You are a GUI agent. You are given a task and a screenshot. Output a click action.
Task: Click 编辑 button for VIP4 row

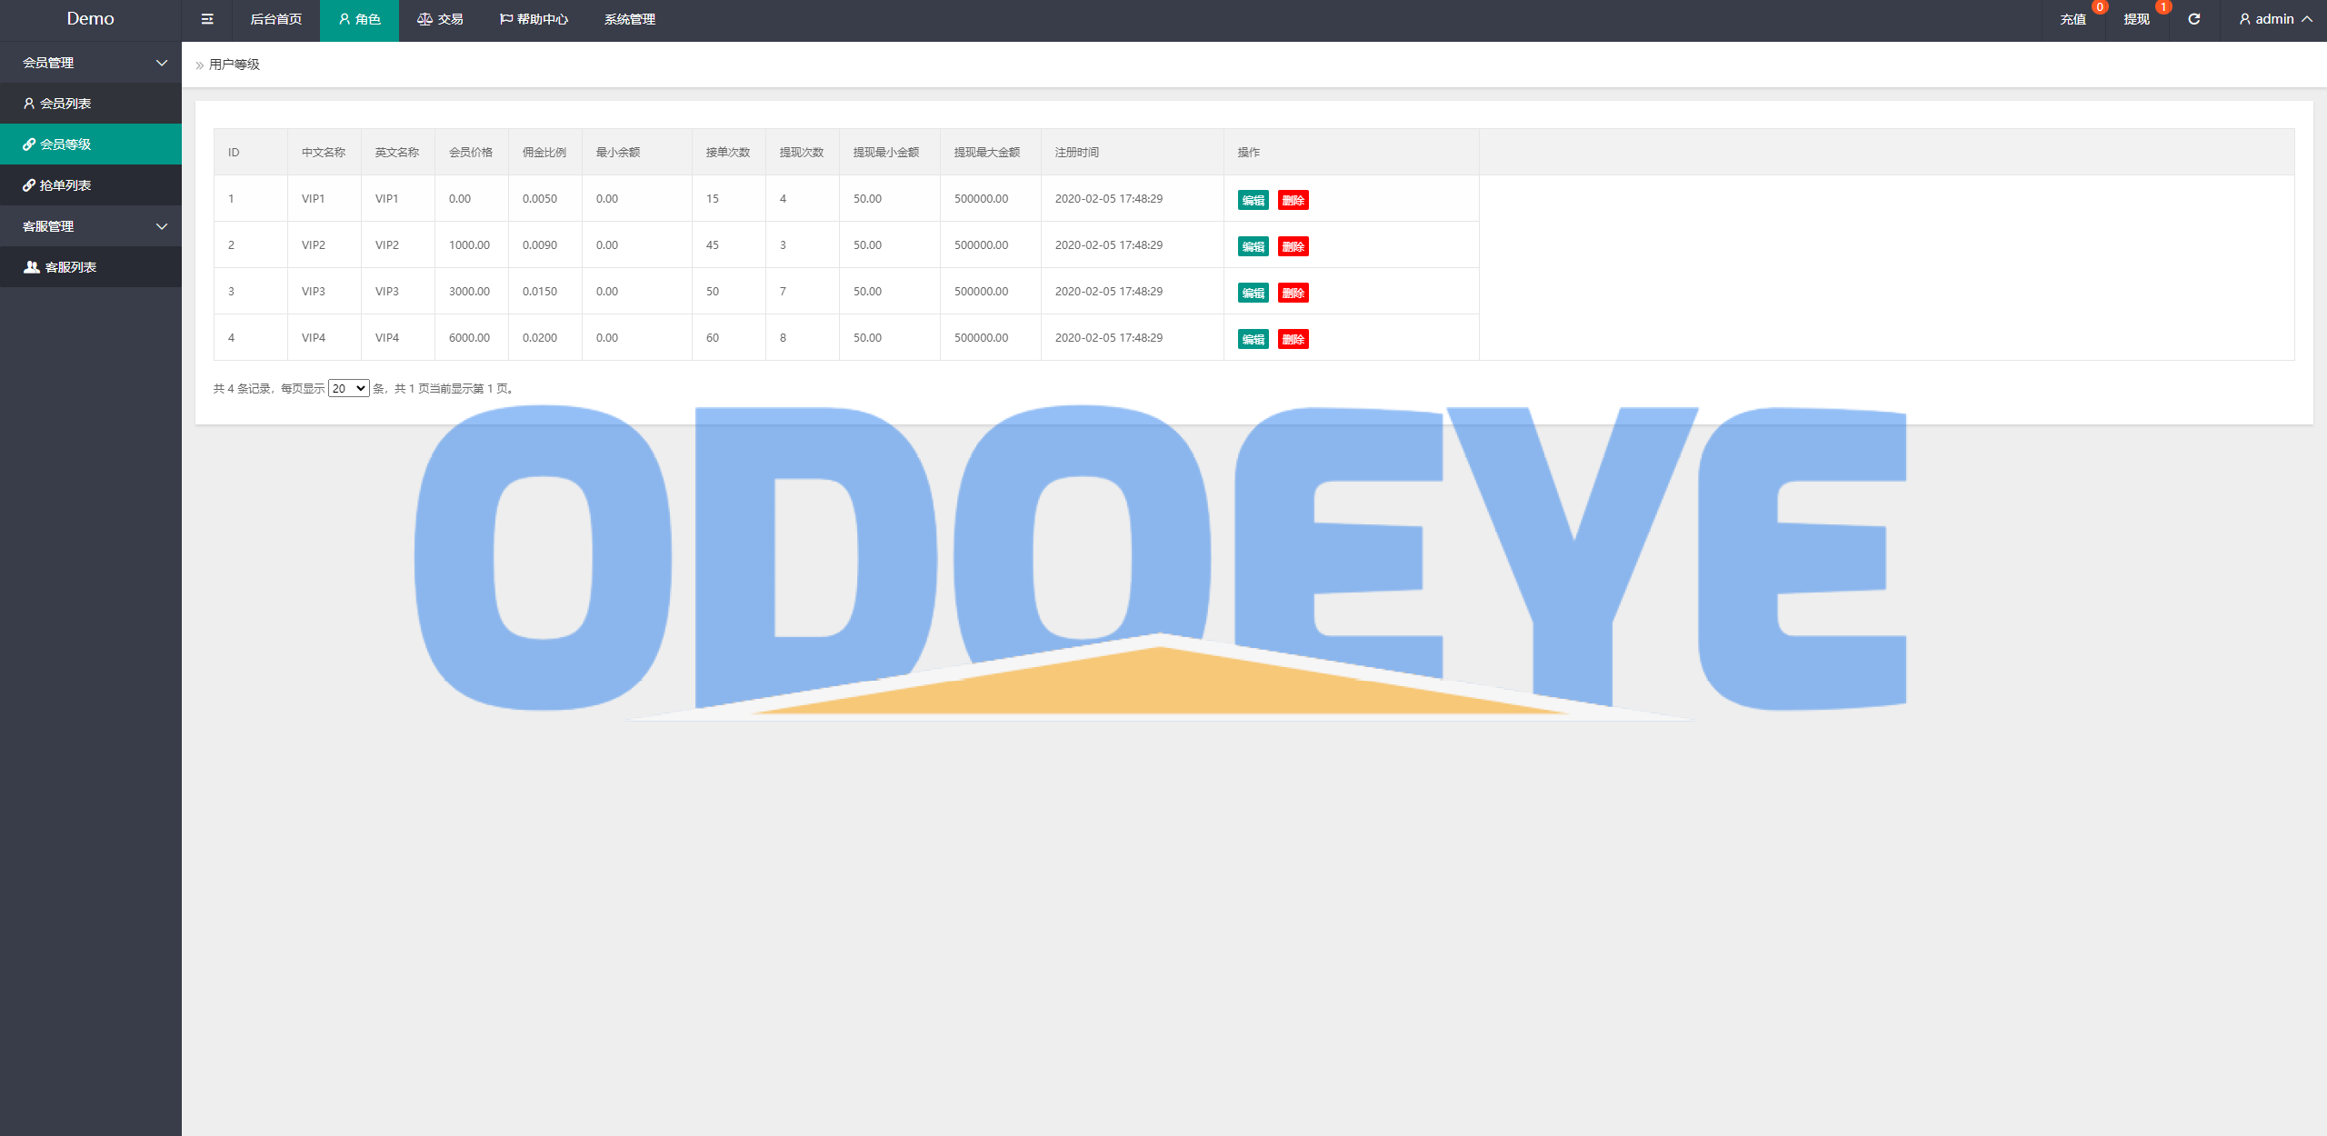[x=1253, y=339]
